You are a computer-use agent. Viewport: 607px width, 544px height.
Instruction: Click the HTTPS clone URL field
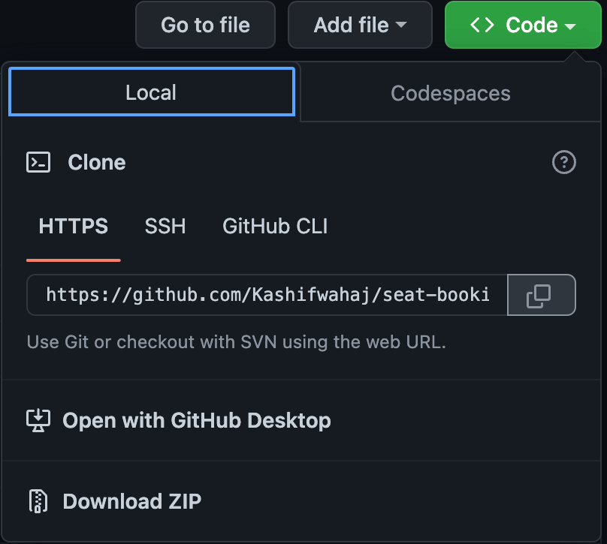pyautogui.click(x=267, y=295)
